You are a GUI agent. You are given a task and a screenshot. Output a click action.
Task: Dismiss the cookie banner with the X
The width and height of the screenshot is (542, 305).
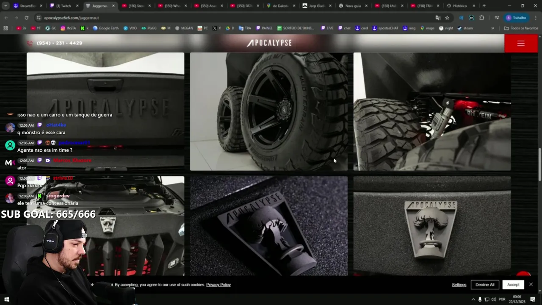click(531, 284)
